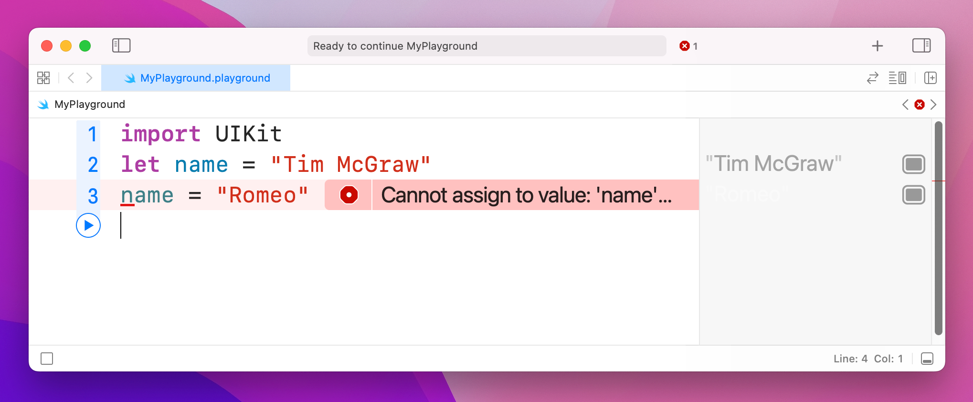Click the error count badge in toolbar

tap(688, 46)
